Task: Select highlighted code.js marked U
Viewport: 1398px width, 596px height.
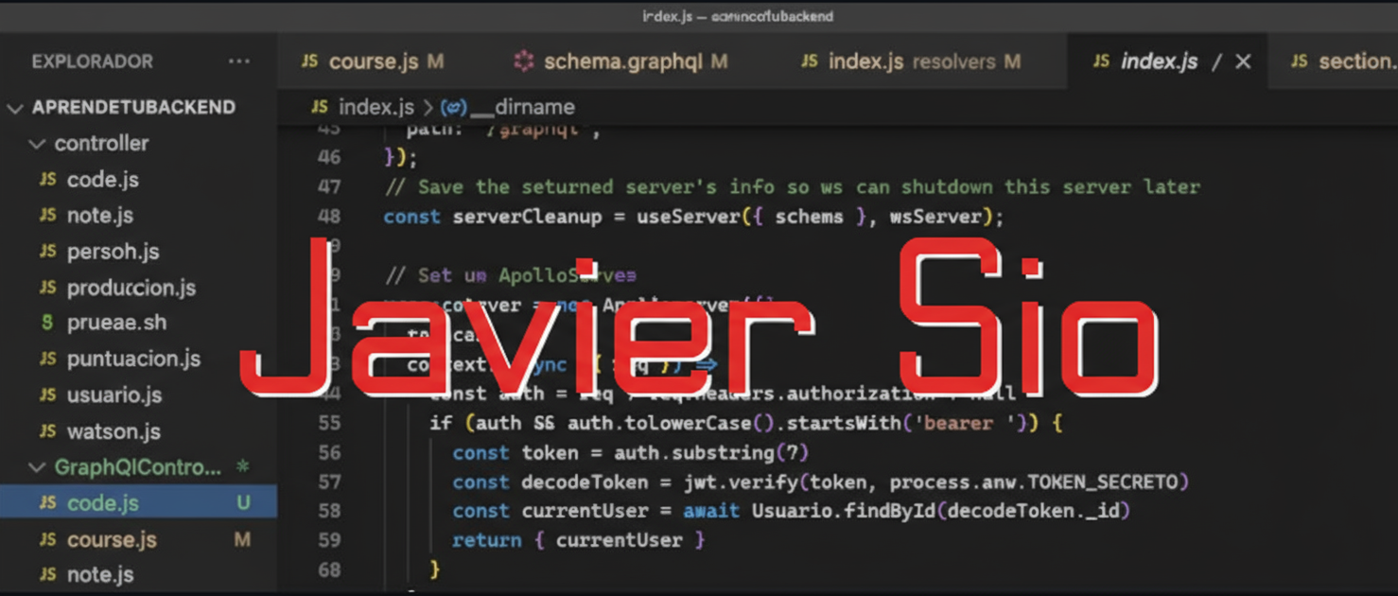Action: click(x=138, y=503)
